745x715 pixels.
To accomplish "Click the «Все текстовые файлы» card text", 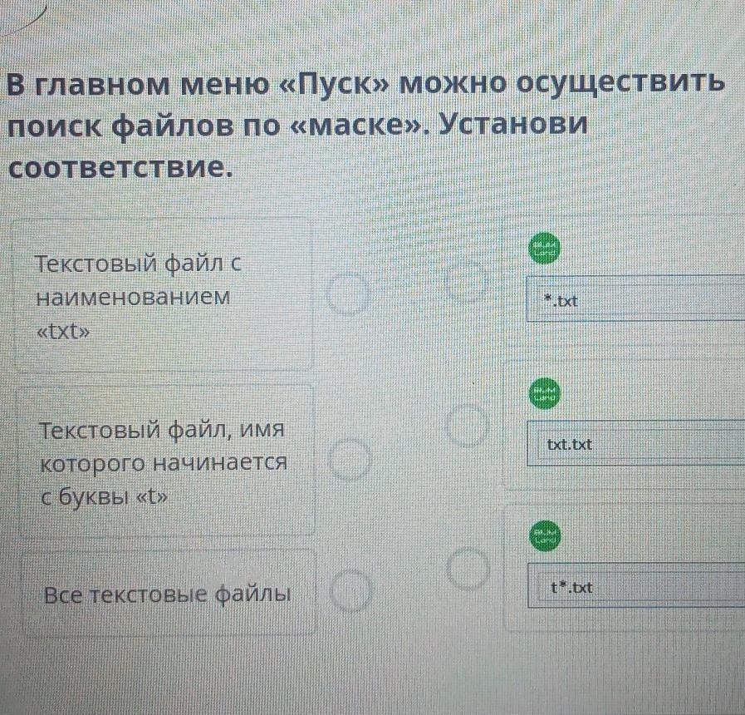I will (167, 594).
